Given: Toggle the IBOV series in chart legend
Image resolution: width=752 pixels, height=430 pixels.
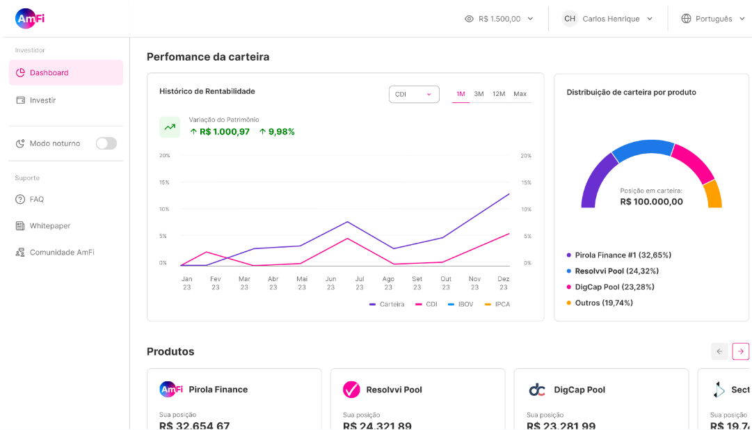Looking at the screenshot, I should 461,305.
